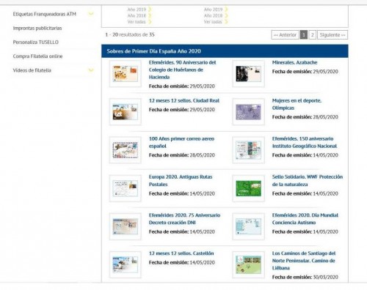Click the '1 - 20 resultados de 35' text
The width and height of the screenshot is (367, 290).
click(130, 34)
